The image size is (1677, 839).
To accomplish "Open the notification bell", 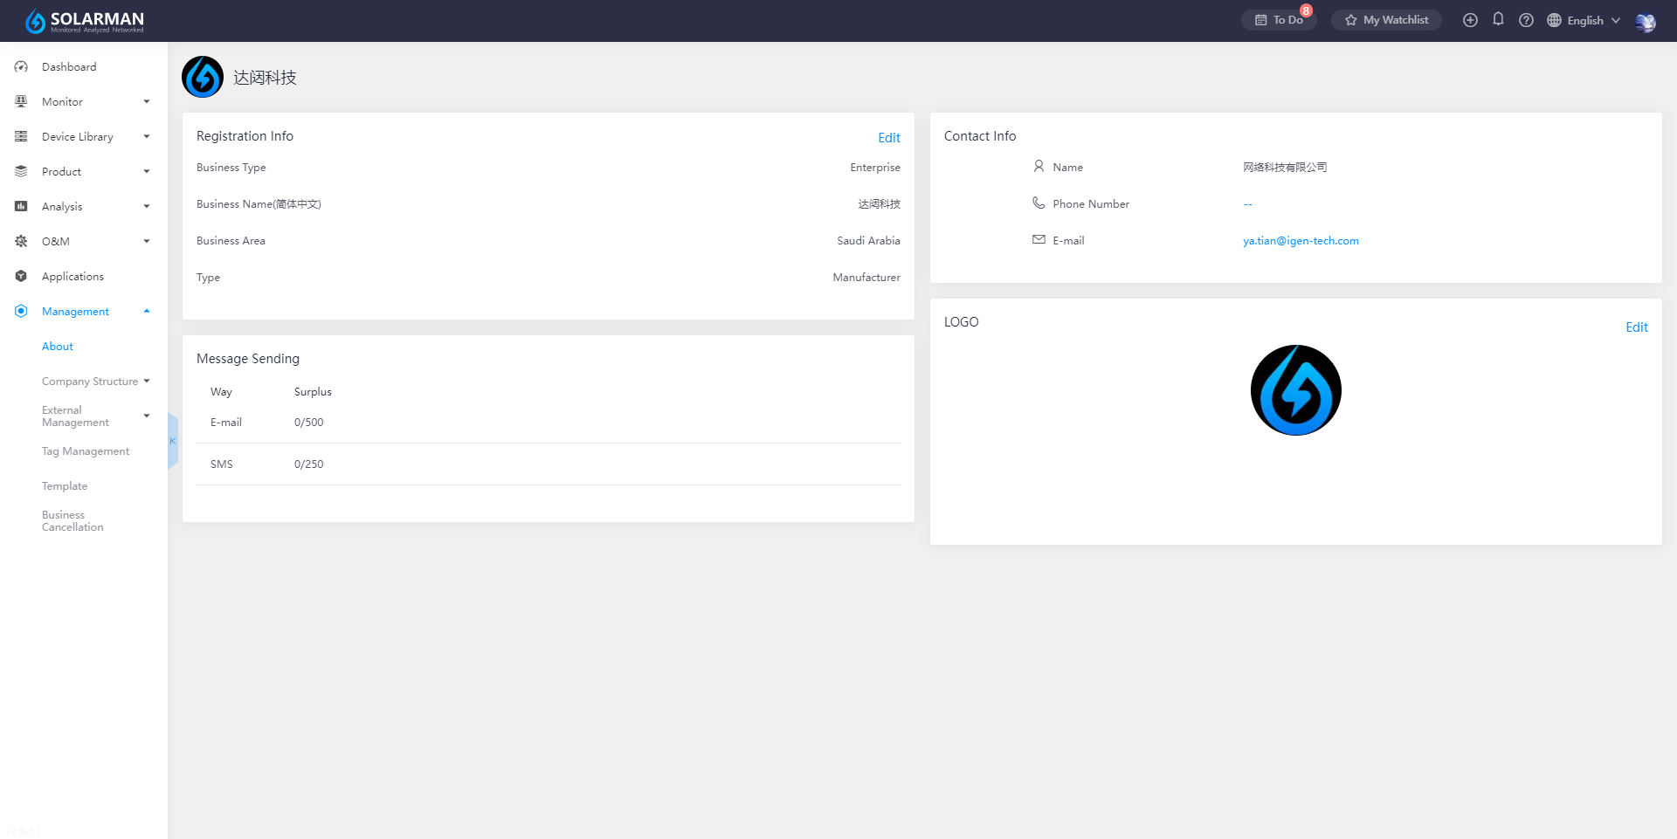I will pyautogui.click(x=1498, y=19).
